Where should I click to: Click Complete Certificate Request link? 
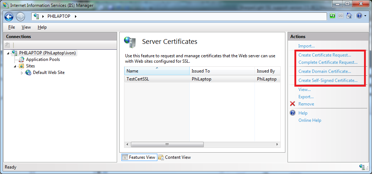(x=328, y=62)
